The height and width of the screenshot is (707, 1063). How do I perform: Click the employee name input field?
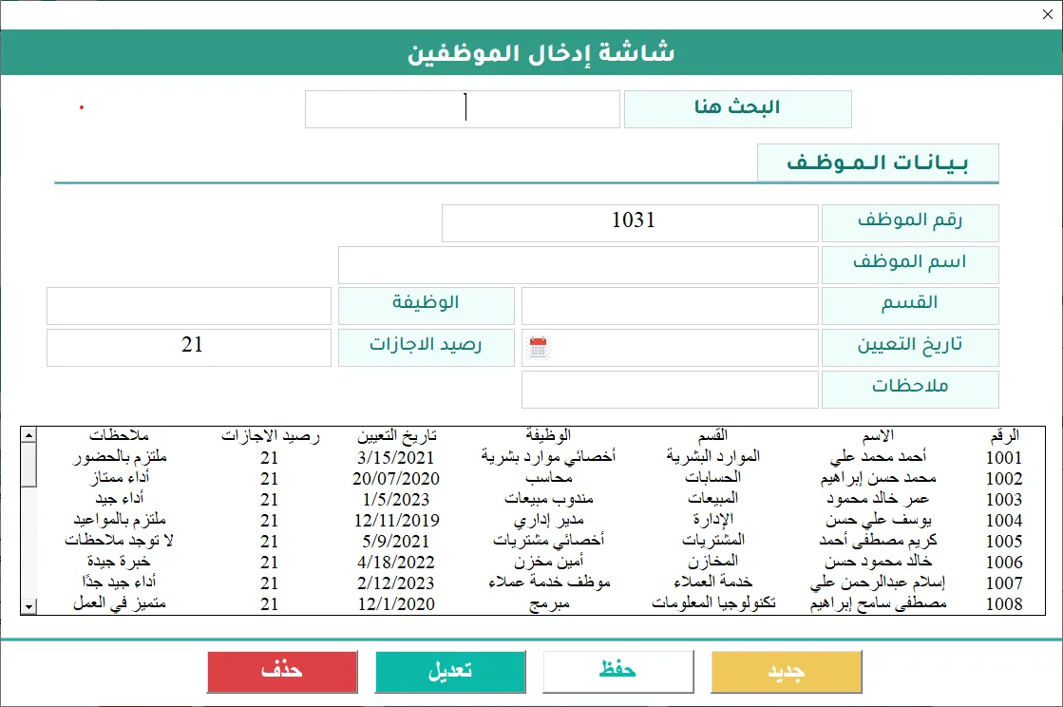click(x=579, y=264)
